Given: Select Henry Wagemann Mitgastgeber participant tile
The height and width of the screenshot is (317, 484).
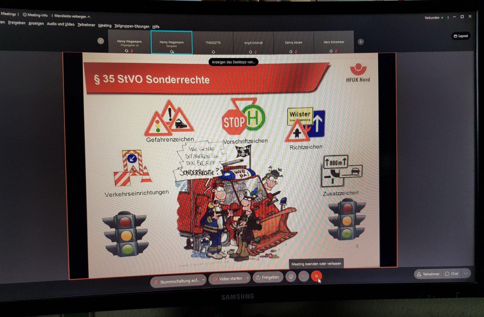Looking at the screenshot, I should pos(129,42).
